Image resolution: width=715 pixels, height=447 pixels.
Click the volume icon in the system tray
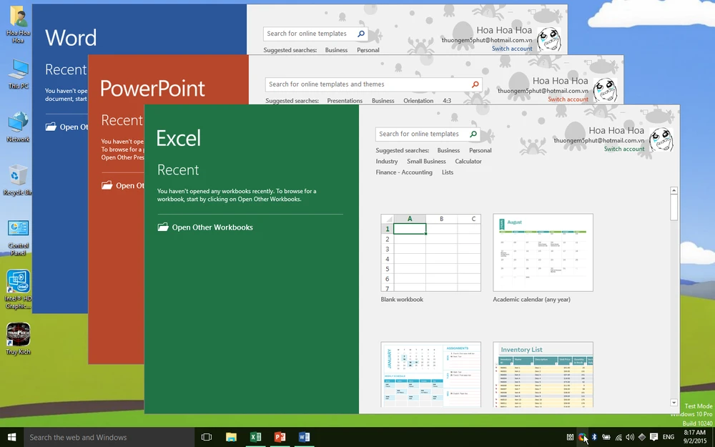pos(629,436)
